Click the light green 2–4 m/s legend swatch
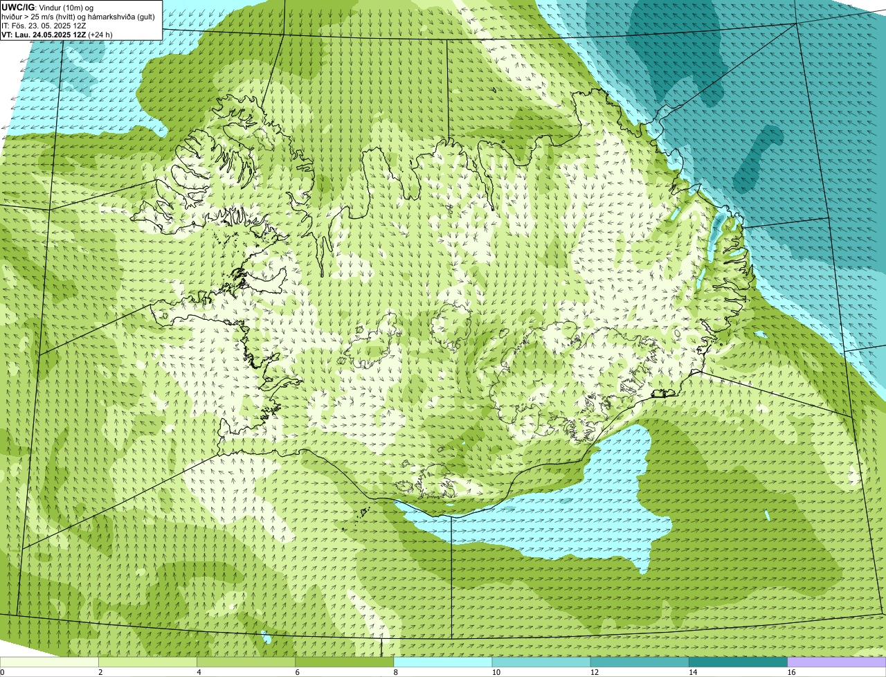This screenshot has height=677, width=886. tap(147, 662)
